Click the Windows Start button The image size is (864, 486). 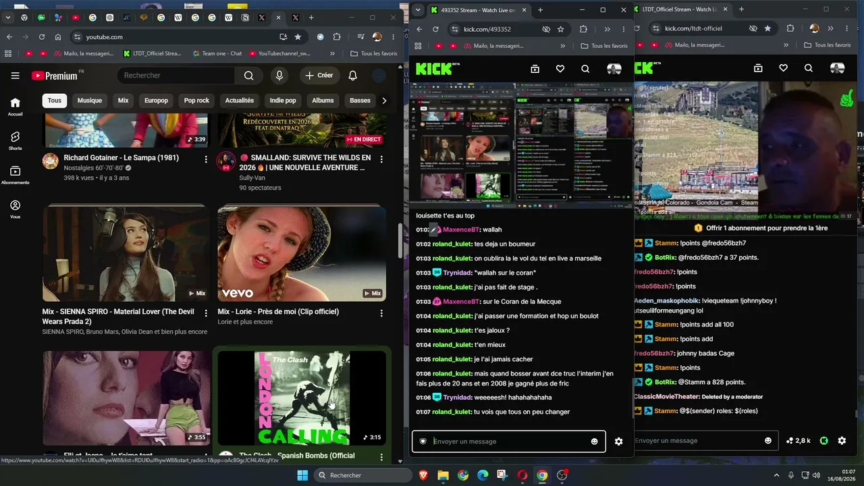303,475
